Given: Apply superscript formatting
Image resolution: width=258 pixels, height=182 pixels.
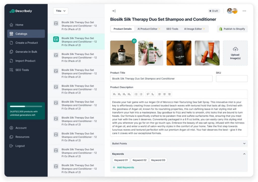Looking at the screenshot, I should click(x=148, y=94).
